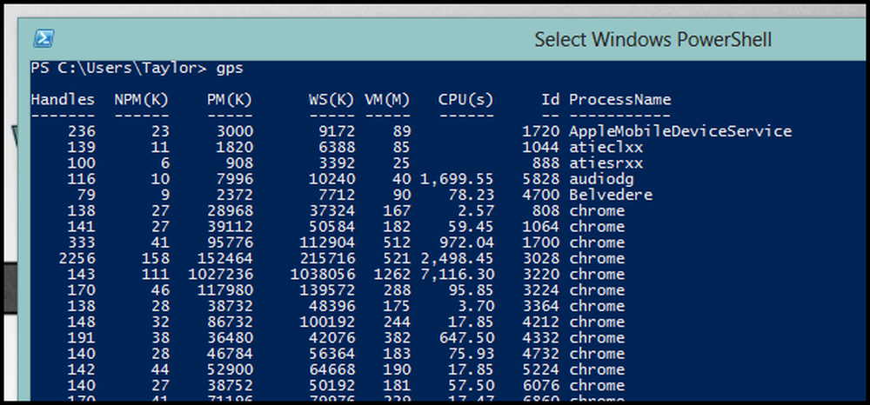870x405 pixels.
Task: Click CPU value 972.04
Action: pyautogui.click(x=466, y=242)
